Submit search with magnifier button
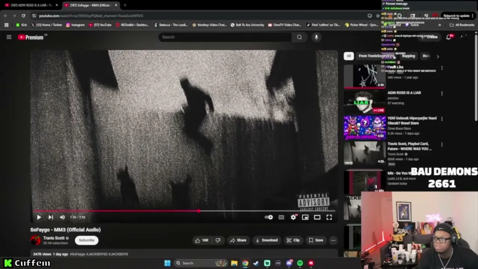 coord(299,37)
